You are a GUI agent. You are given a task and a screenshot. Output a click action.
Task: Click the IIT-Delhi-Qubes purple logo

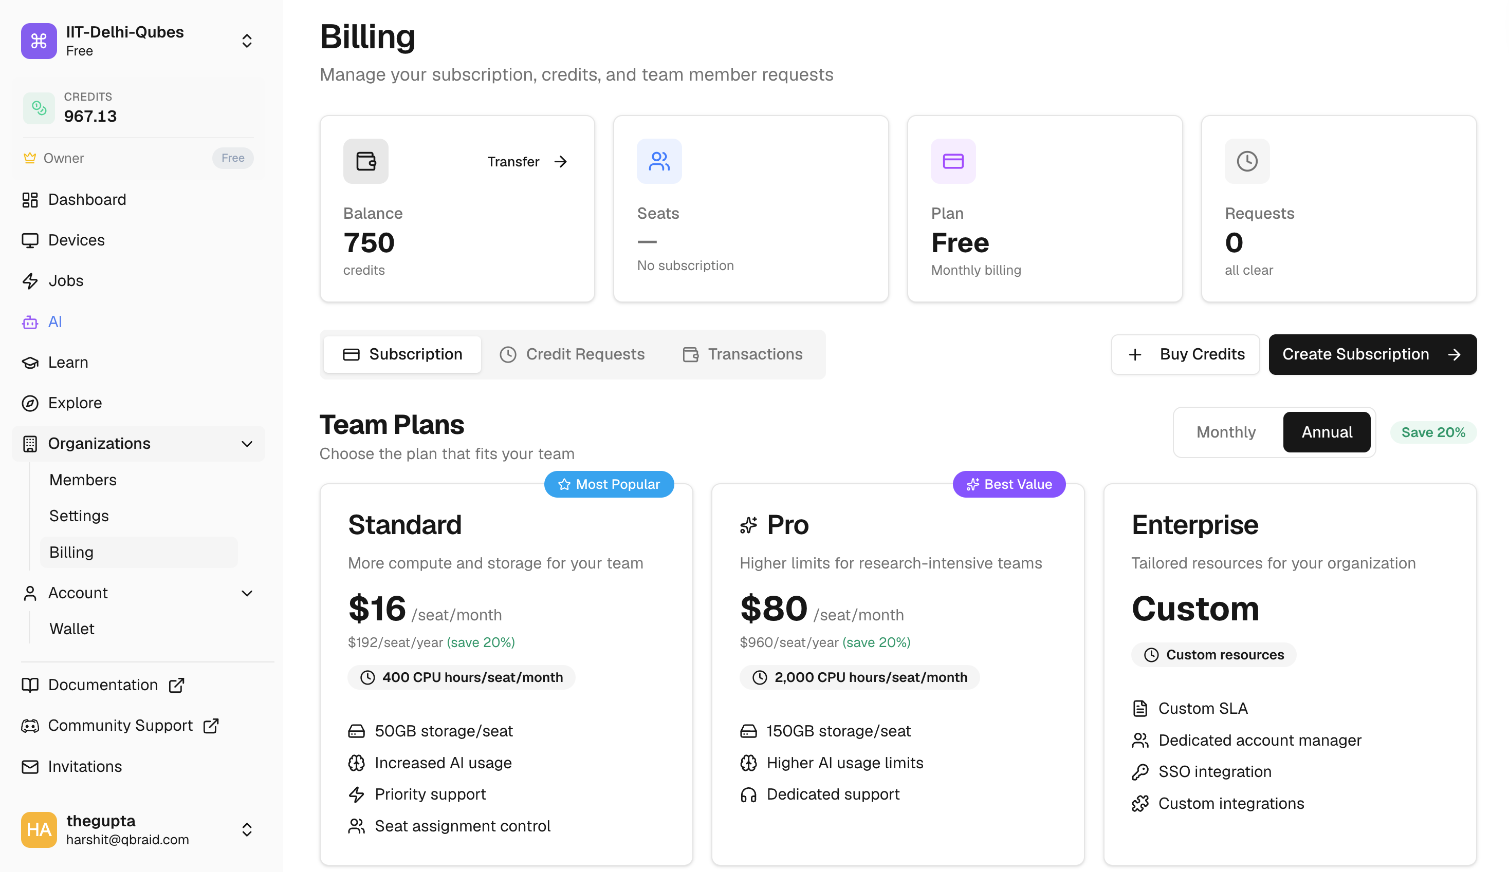39,41
